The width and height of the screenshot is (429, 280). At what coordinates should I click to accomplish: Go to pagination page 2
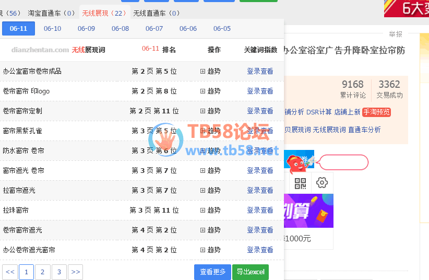tap(42, 272)
